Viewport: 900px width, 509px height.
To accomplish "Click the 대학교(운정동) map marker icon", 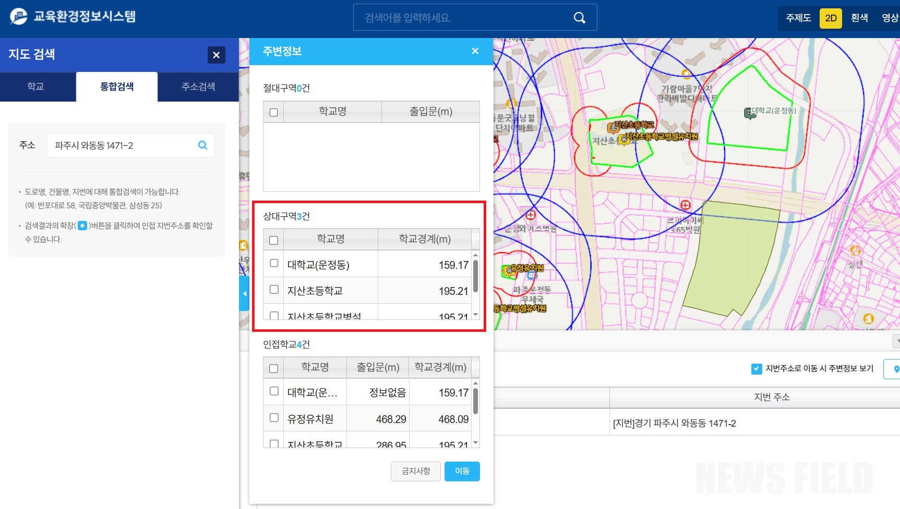I will tap(749, 113).
